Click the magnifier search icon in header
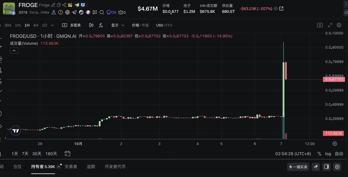The width and height of the screenshot is (348, 177). (102, 12)
